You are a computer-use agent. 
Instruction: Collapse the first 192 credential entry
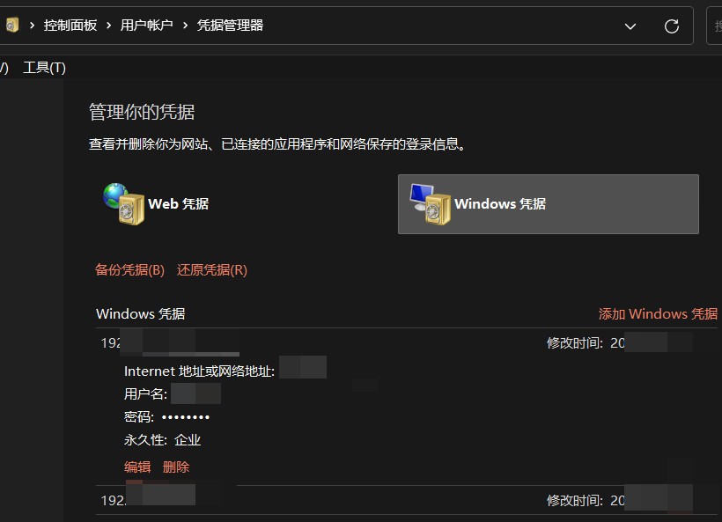coord(406,343)
